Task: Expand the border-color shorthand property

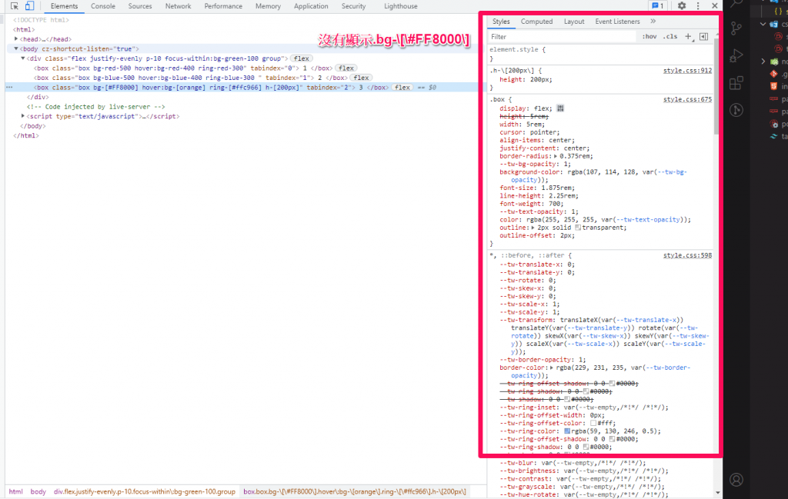Action: (552, 368)
